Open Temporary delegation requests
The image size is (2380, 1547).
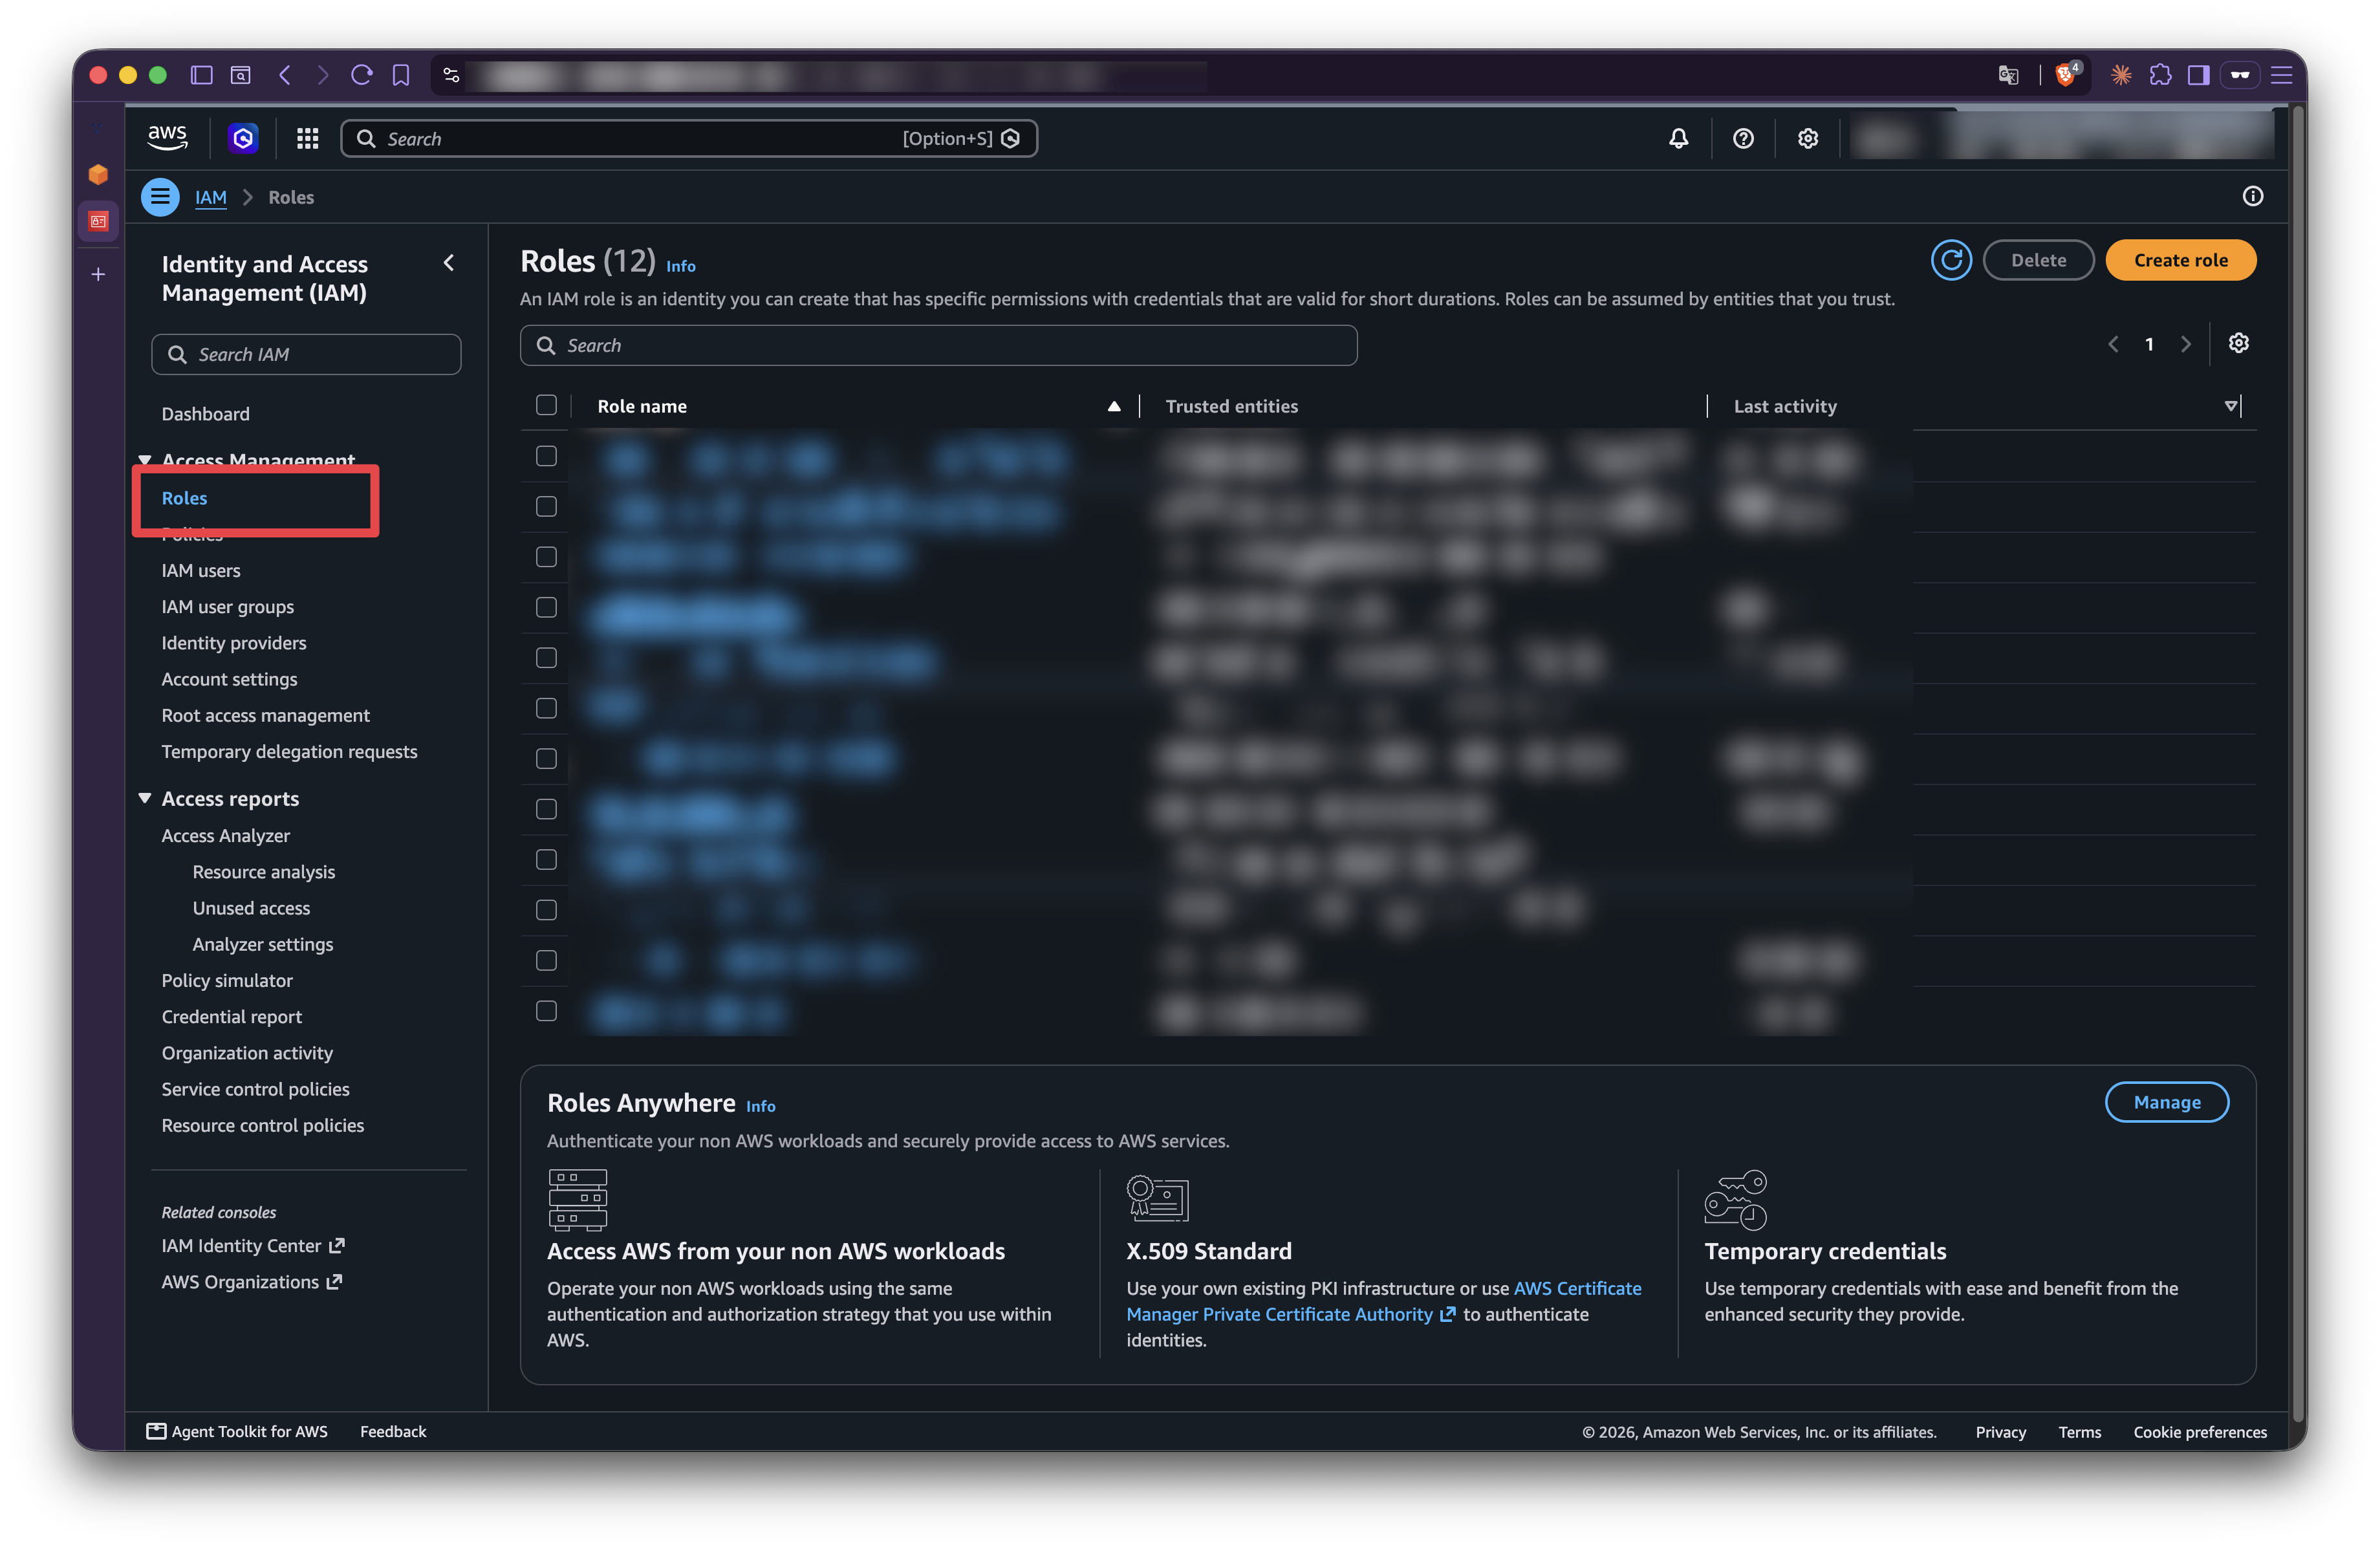290,752
